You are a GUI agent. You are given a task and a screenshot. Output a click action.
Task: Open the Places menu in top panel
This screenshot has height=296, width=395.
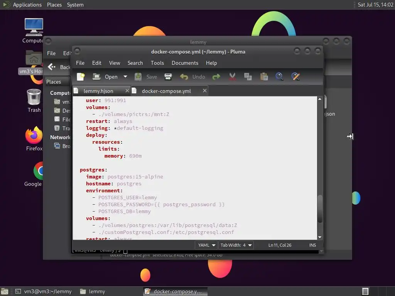tap(54, 5)
